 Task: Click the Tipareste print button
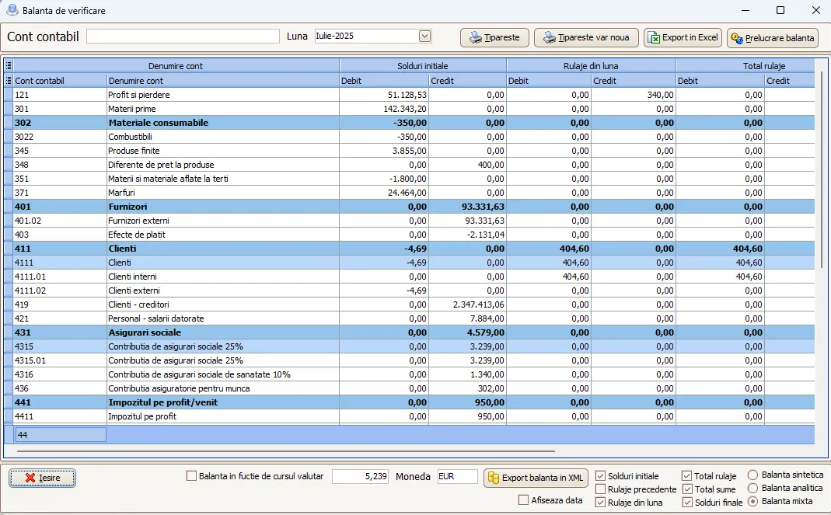pos(494,37)
